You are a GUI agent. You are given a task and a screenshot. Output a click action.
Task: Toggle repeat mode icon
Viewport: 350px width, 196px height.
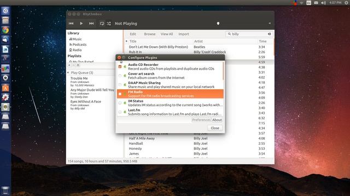pyautogui.click(x=102, y=23)
